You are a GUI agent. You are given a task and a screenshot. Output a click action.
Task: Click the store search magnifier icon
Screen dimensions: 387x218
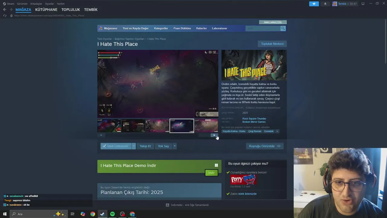pos(283,28)
